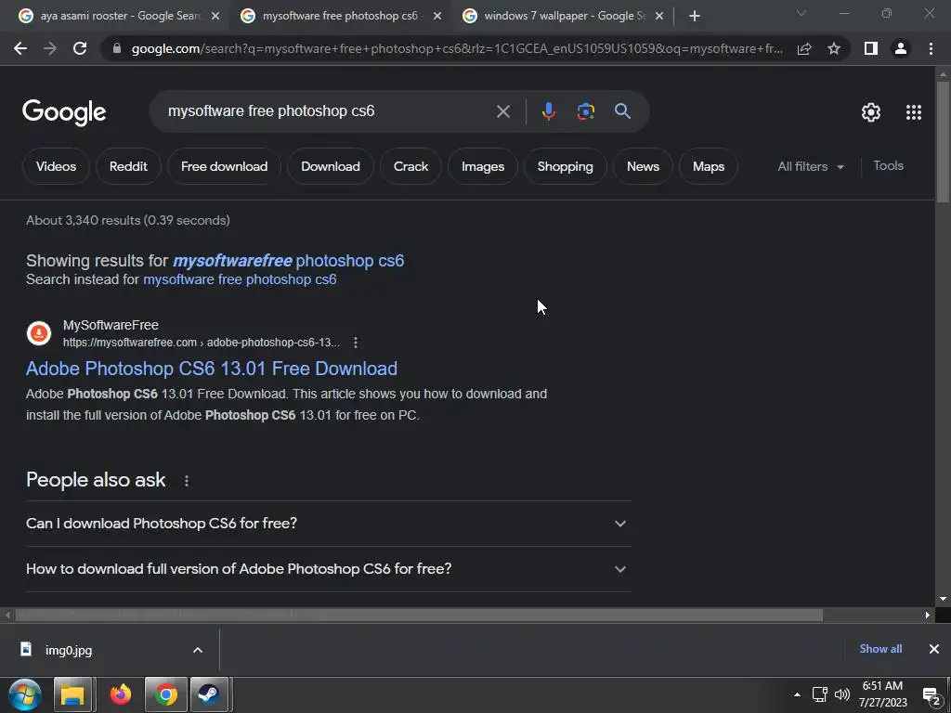This screenshot has height=713, width=951.
Task: Close the windows 7 wallpaper tab
Action: tap(659, 17)
